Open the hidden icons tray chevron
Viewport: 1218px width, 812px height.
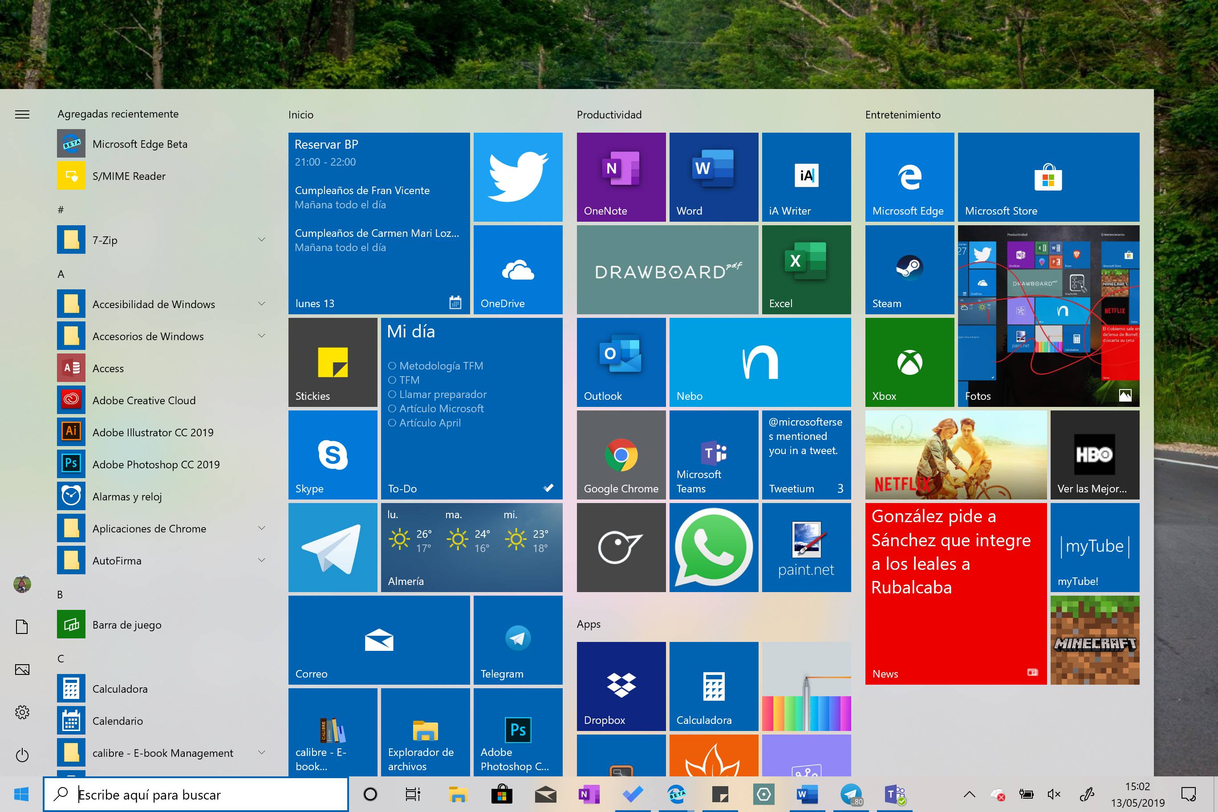coord(970,794)
